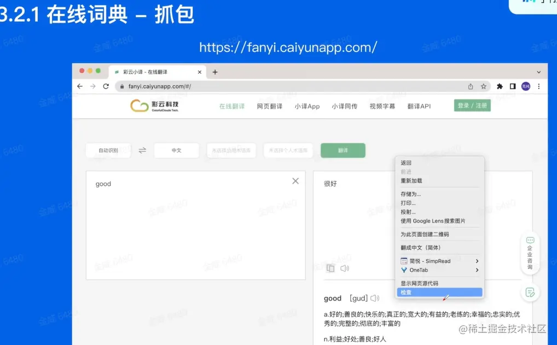Screen dimensions: 557x345
Task: Open the Chrome three-dot menu
Action: pos(539,86)
